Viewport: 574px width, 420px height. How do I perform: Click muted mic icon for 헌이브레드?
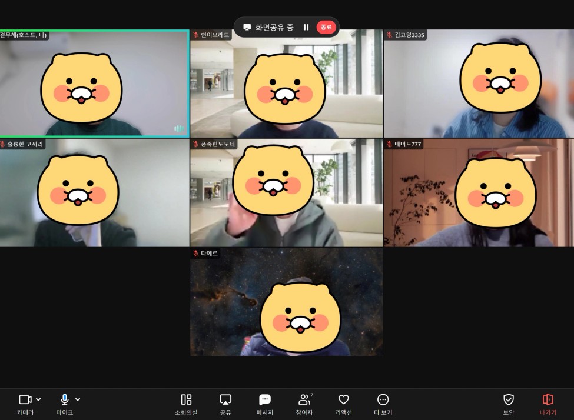[x=196, y=35]
